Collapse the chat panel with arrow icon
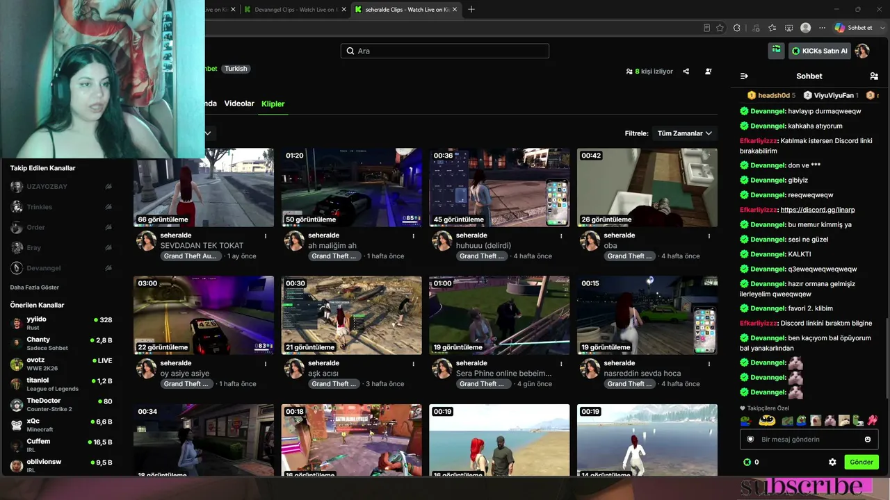The height and width of the screenshot is (500, 890). [744, 76]
